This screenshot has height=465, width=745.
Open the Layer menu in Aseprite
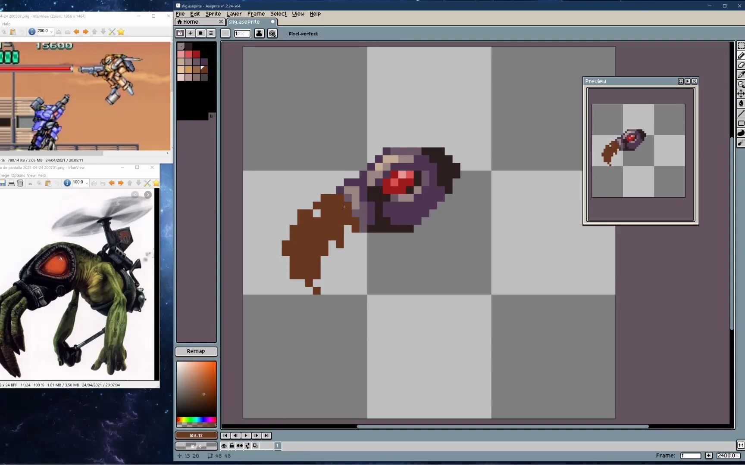coord(234,14)
